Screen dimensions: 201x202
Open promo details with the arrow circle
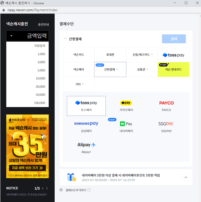click(x=185, y=177)
